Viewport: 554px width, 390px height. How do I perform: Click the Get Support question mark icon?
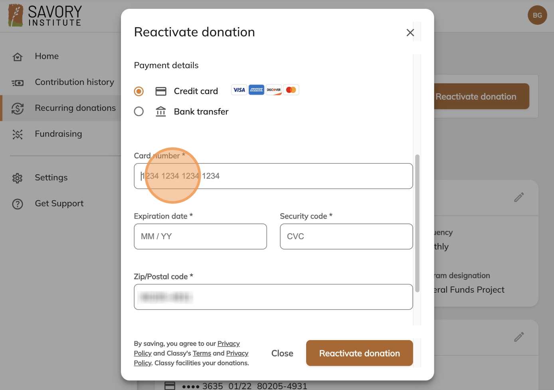point(18,204)
